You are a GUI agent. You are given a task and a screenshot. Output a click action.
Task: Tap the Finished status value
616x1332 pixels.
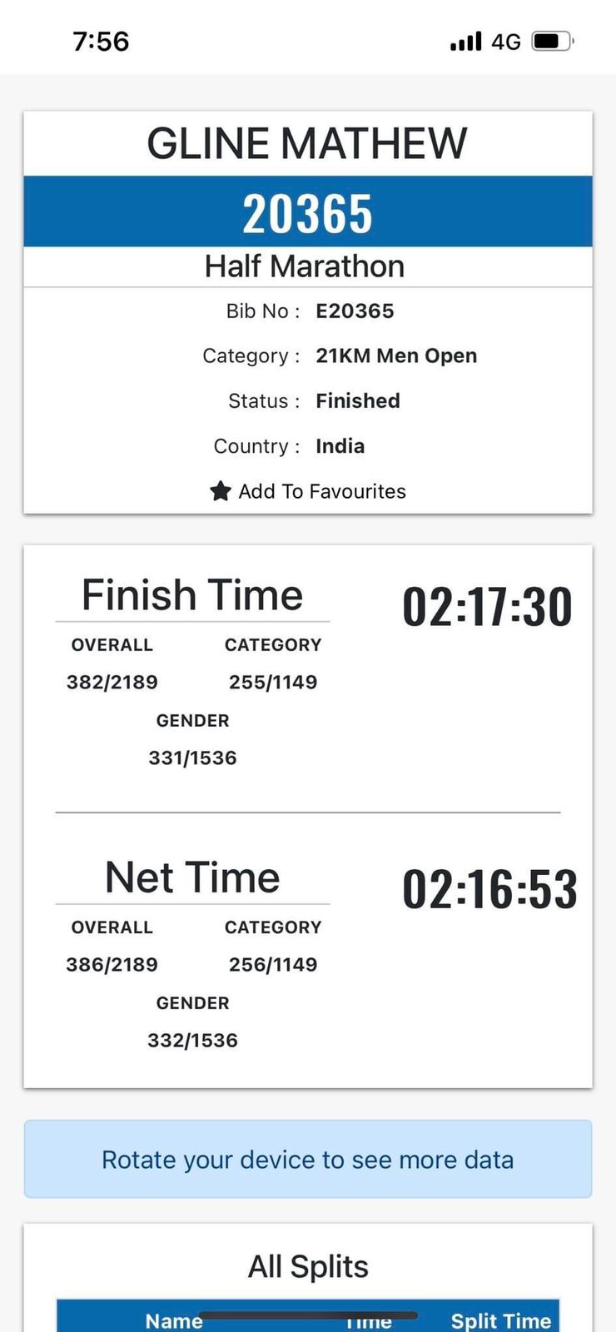point(358,401)
